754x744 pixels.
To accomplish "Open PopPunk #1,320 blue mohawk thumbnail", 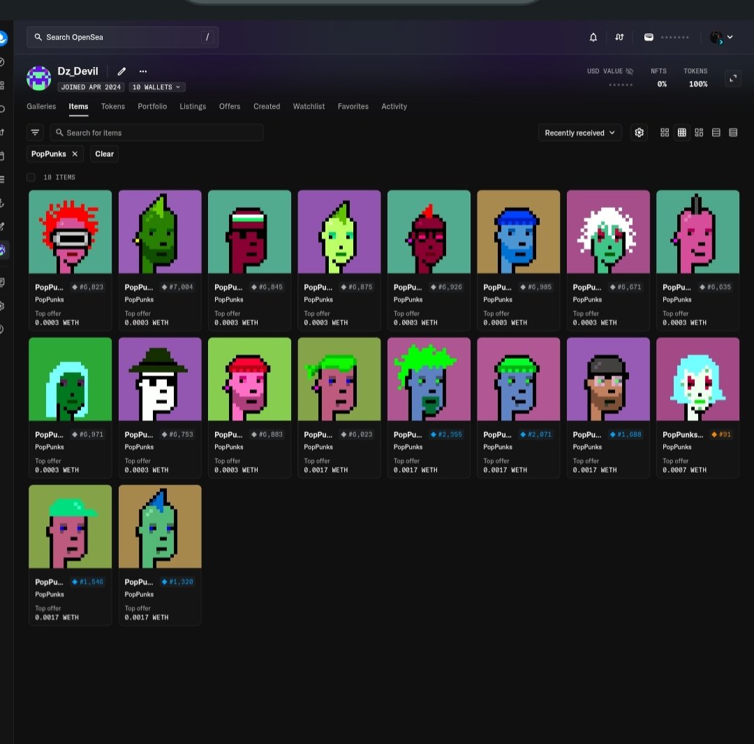I will (160, 527).
